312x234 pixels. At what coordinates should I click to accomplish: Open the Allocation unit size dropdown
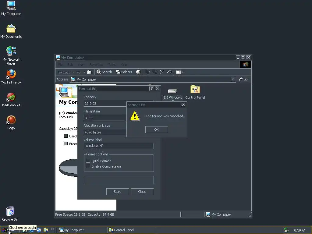pos(105,132)
